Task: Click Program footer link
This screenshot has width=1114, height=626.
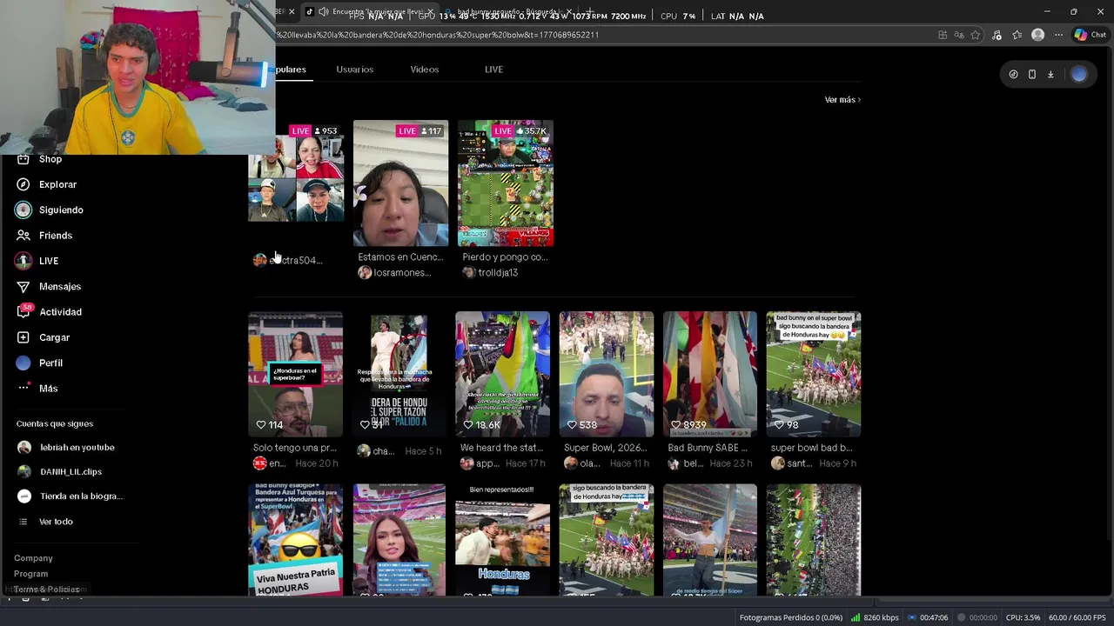Action: [x=30, y=574]
